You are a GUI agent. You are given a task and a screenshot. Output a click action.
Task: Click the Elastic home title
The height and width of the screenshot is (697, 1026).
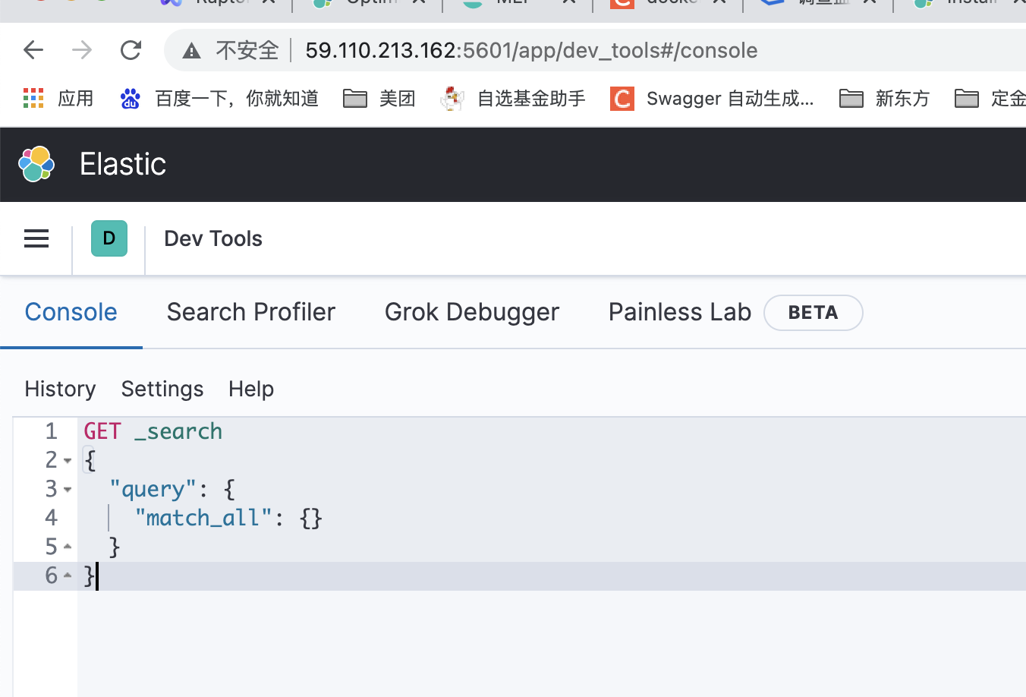[x=123, y=164]
